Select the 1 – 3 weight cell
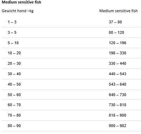The height and width of the screenshot is (134, 141). [x=12, y=22]
